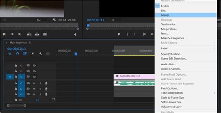Lock video track V3
The height and width of the screenshot is (113, 221).
tap(16, 66)
